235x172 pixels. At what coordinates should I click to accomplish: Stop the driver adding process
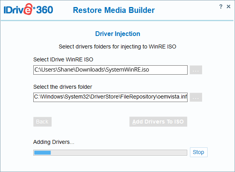(x=199, y=152)
